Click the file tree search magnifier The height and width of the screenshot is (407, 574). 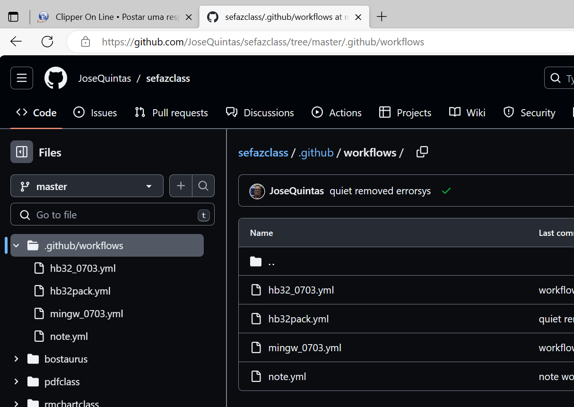coord(203,186)
